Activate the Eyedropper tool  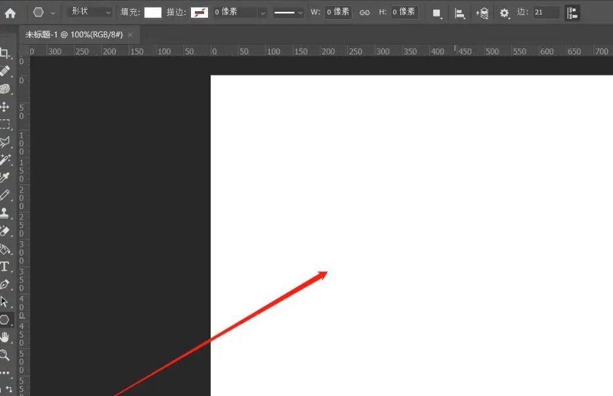(5, 178)
